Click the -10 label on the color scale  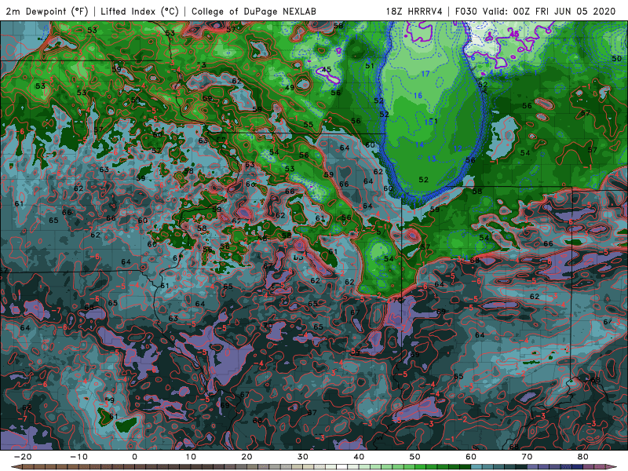[x=78, y=457]
